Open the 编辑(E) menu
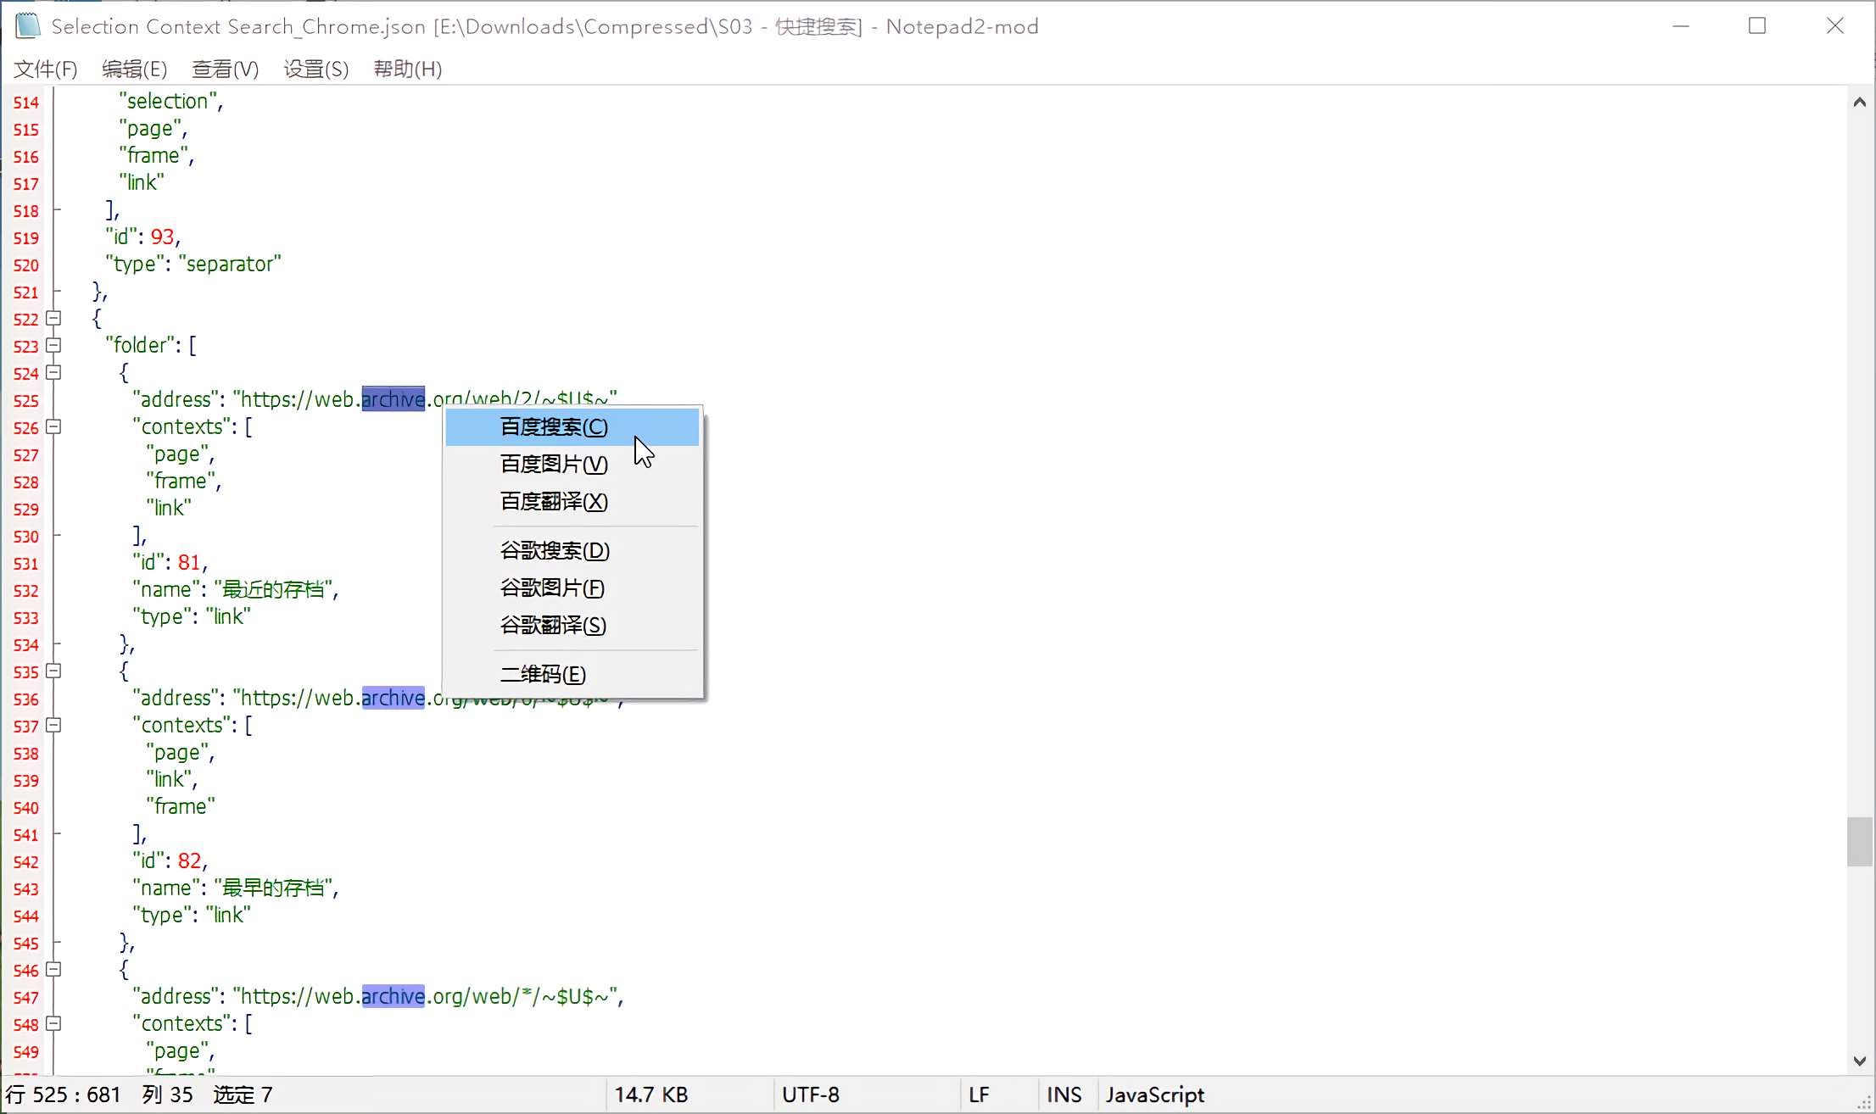1876x1114 pixels. coord(134,69)
